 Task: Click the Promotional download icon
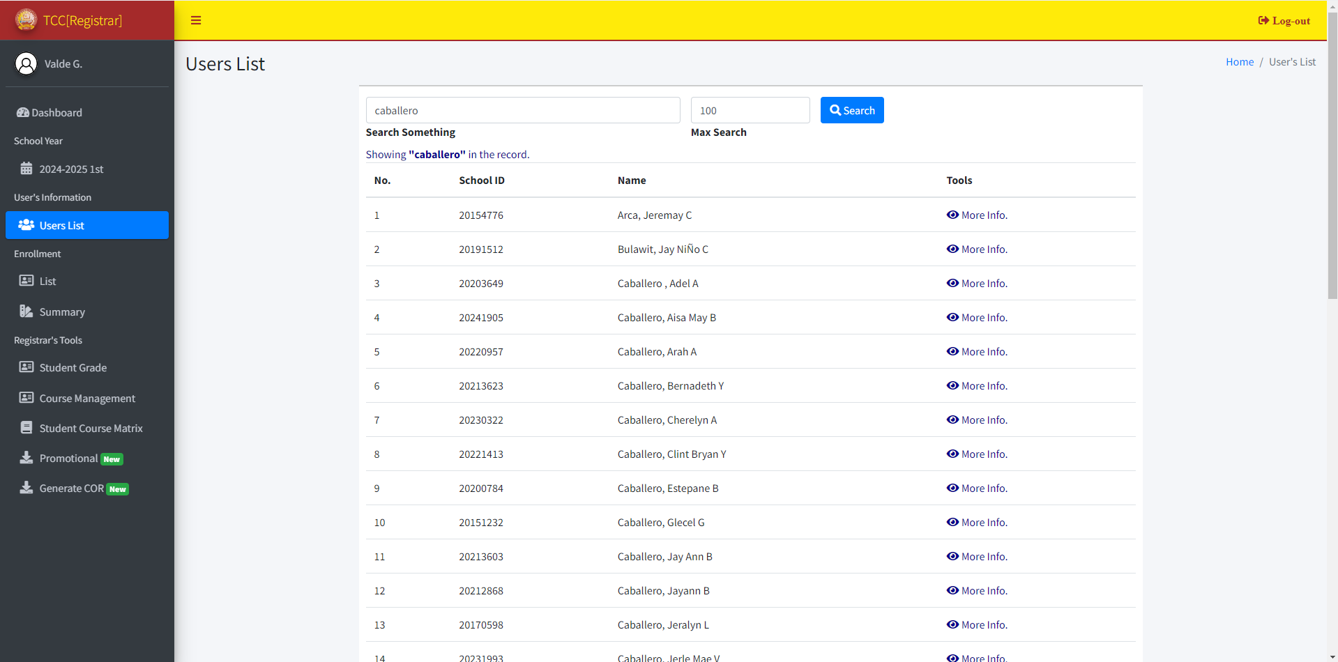point(26,458)
